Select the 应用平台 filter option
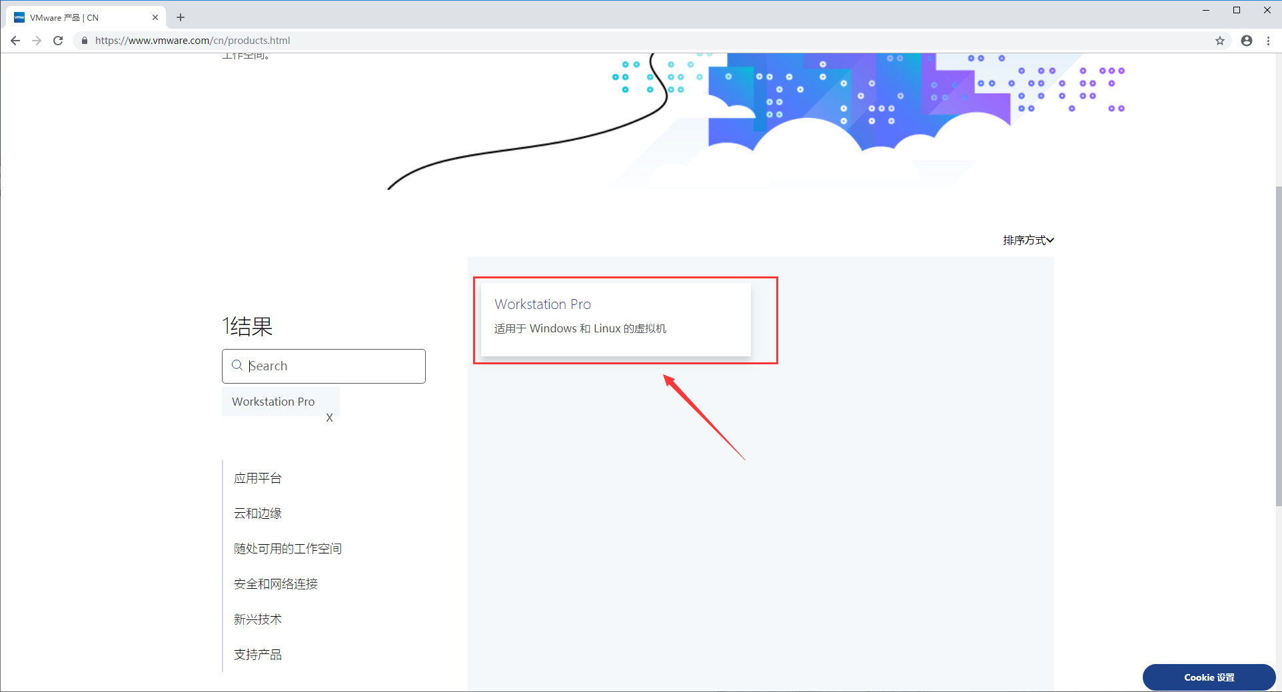 [x=257, y=478]
